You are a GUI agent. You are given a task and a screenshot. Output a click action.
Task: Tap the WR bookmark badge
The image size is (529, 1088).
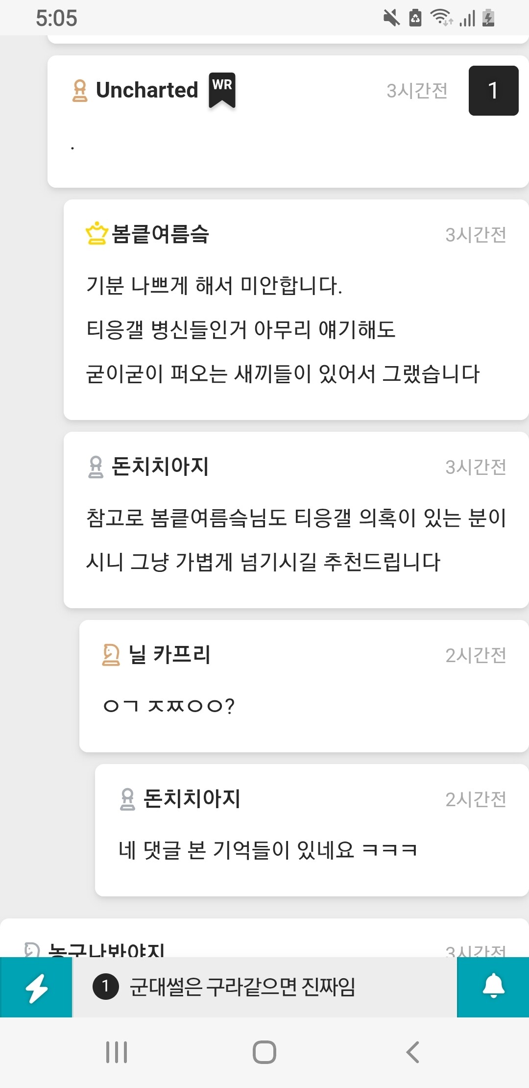(222, 90)
